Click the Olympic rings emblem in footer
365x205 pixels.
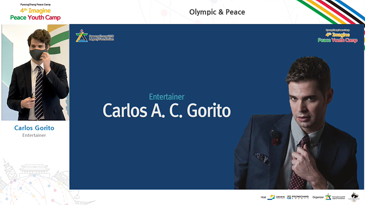click(x=354, y=197)
